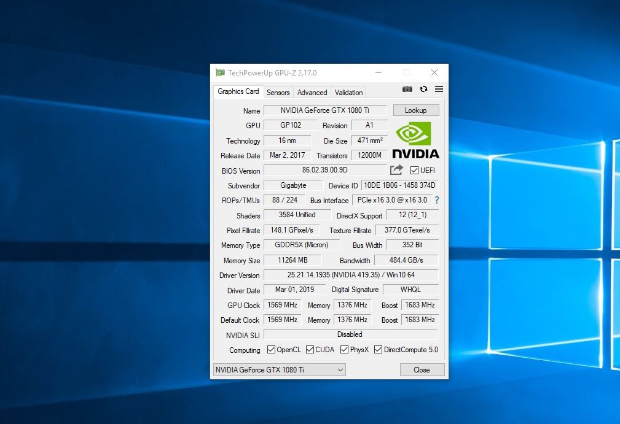Select the Revision A1 value
This screenshot has height=424, width=620.
(x=369, y=125)
